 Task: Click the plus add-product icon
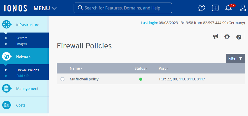[x=215, y=8]
